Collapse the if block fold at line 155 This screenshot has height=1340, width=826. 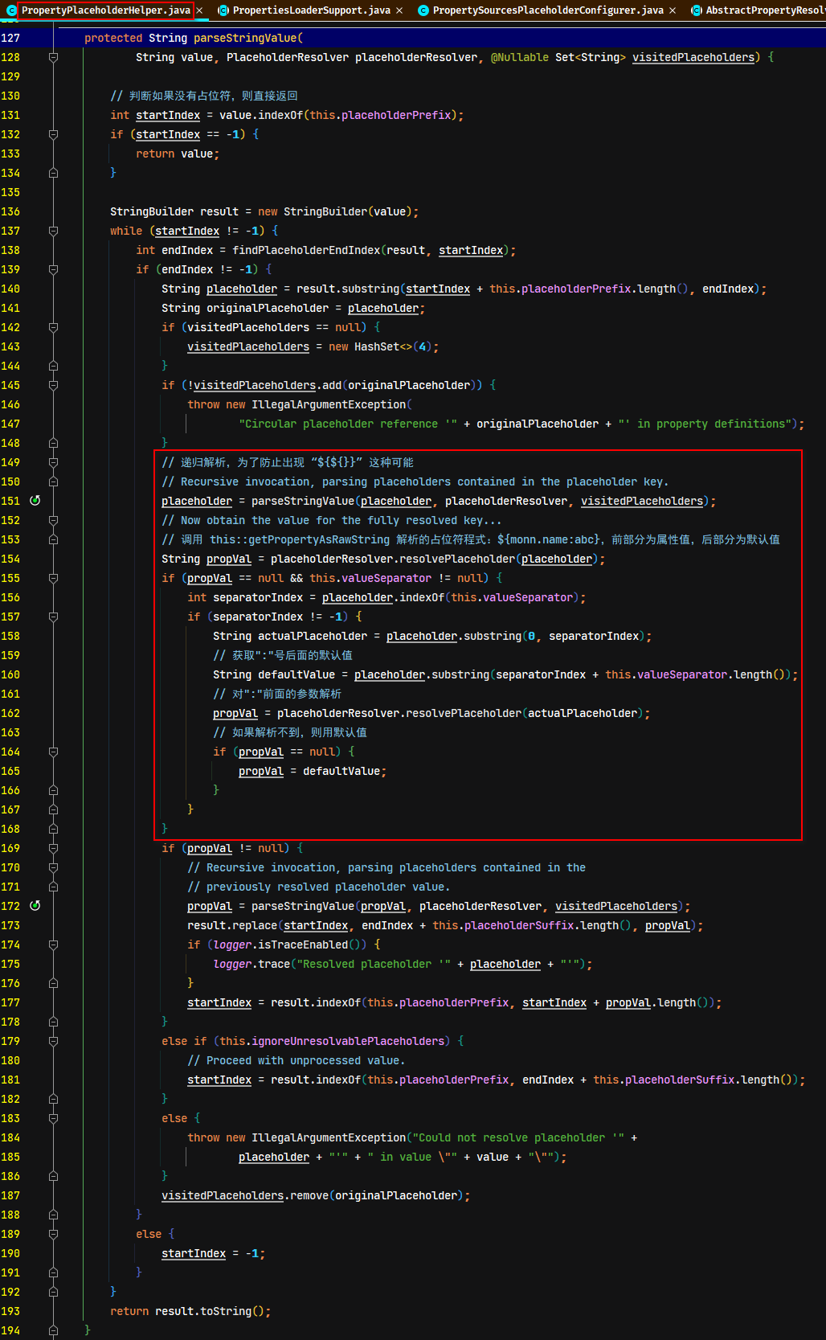53,578
